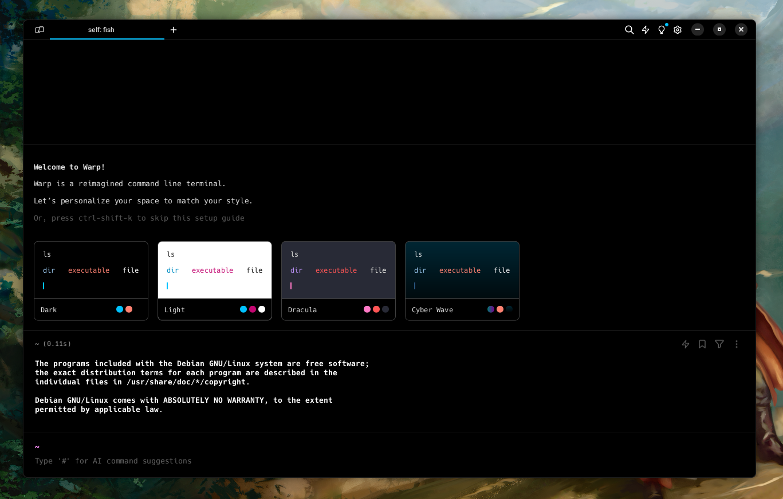
Task: Select the Dark theme card
Action: [91, 281]
